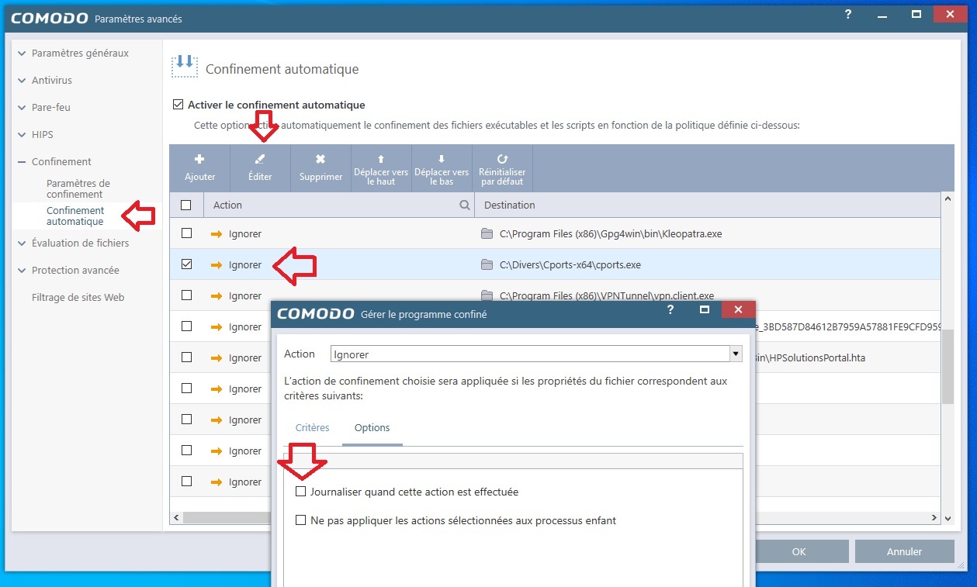Click the orange arrow in the cports.exe row
The image size is (977, 587).
pos(217,264)
